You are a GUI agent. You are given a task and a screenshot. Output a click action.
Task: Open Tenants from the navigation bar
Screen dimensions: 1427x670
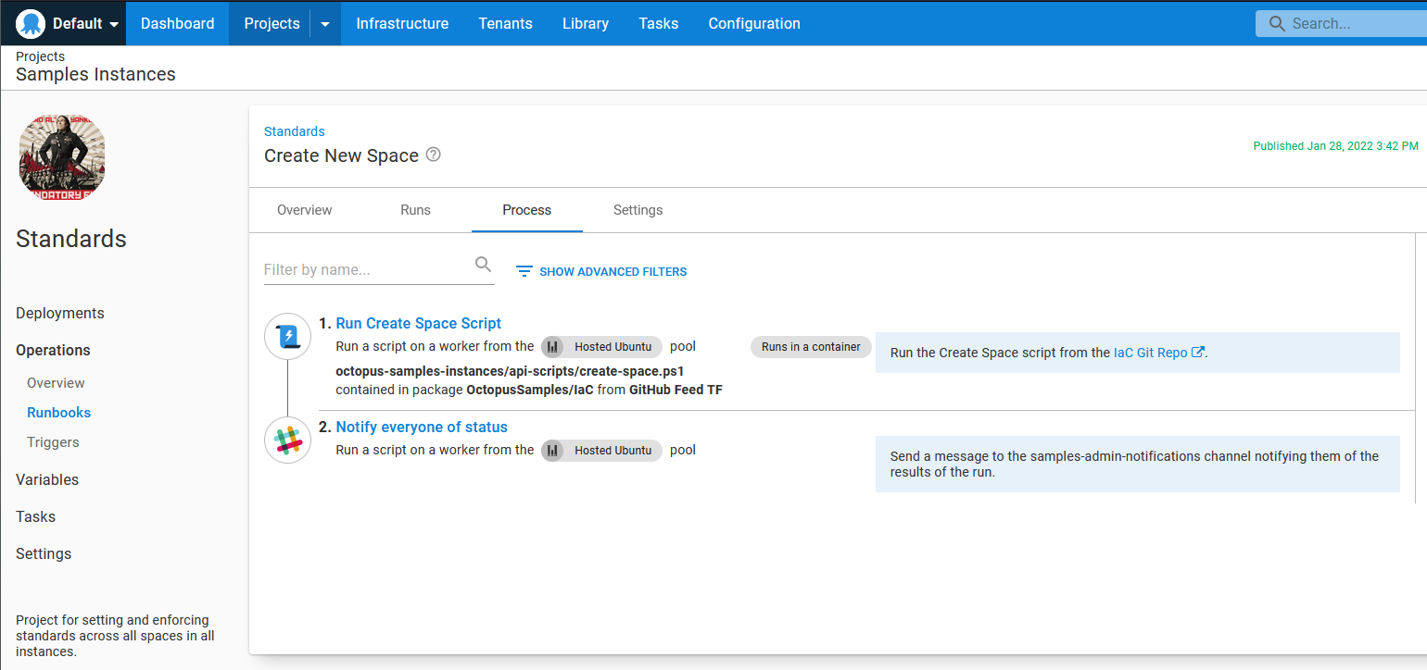pos(505,23)
